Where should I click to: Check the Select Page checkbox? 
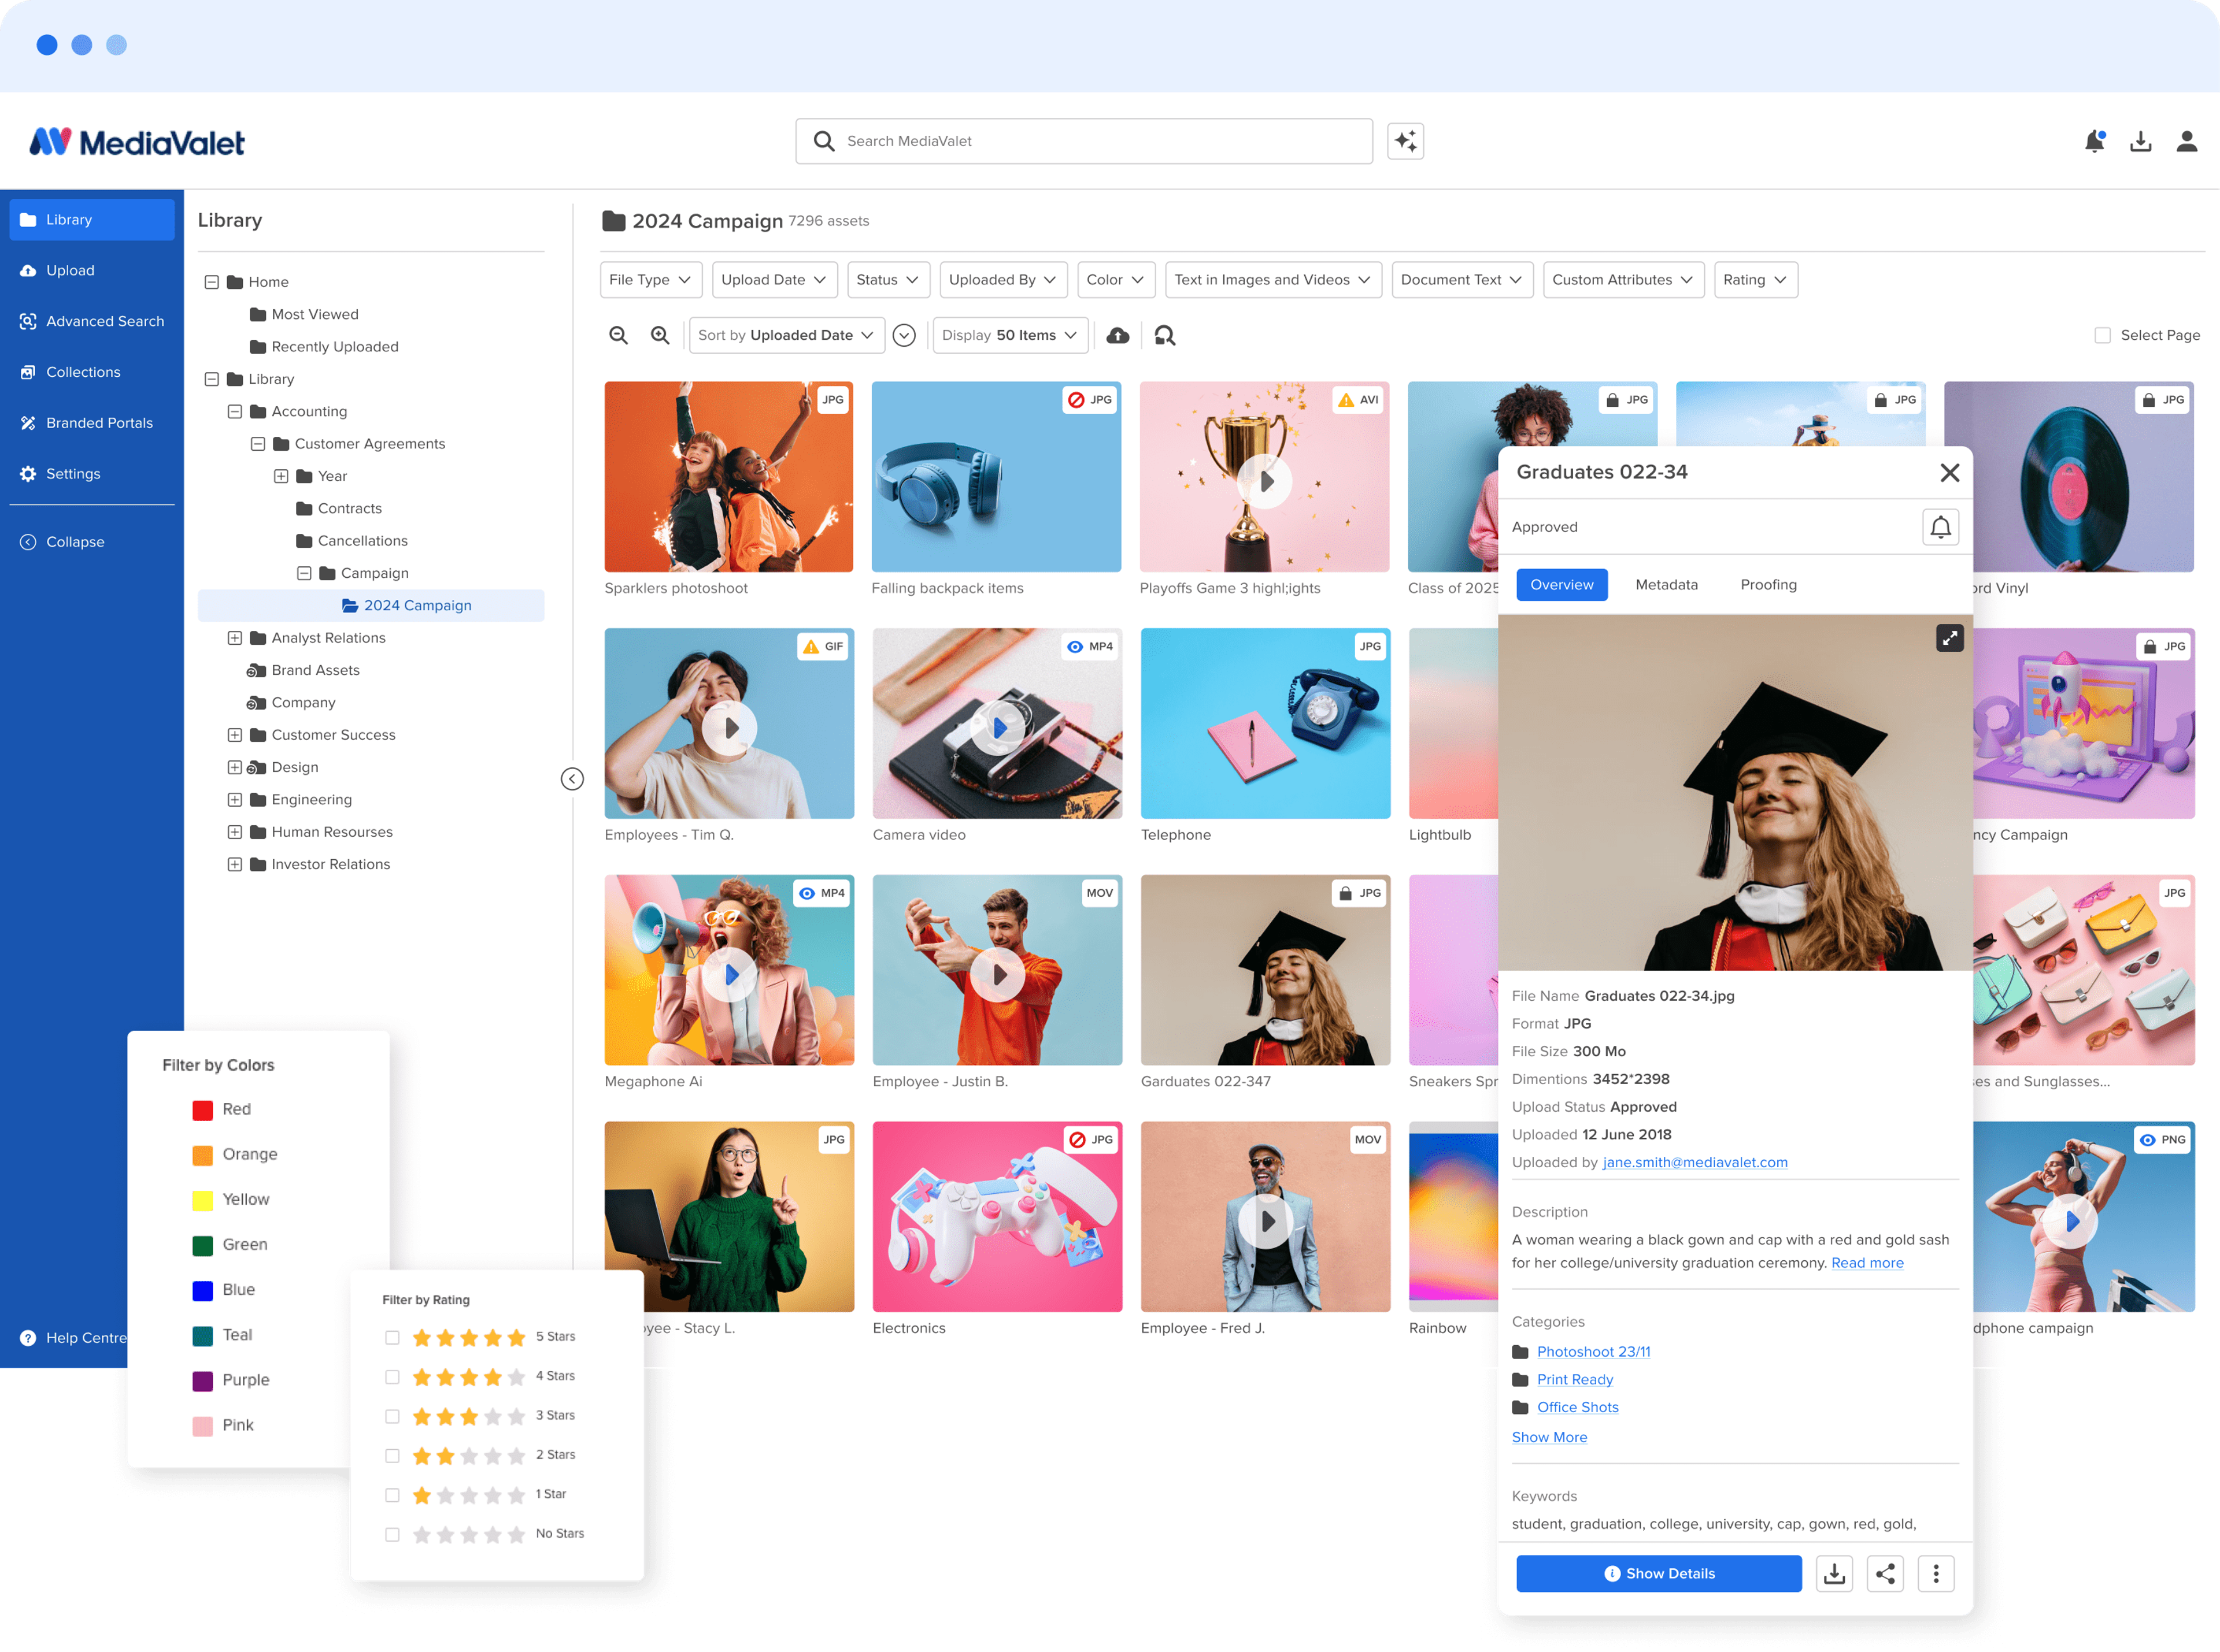(2102, 335)
